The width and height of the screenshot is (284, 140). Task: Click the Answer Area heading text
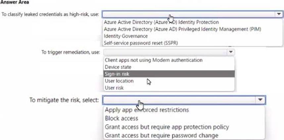click(15, 2)
